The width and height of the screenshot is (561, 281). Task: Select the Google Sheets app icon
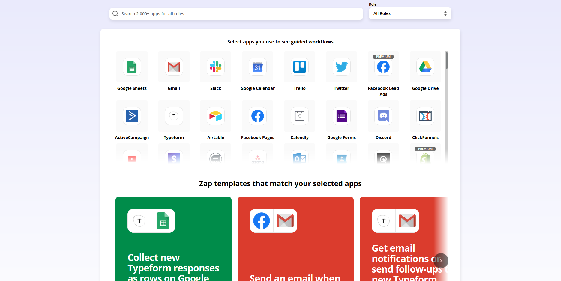(132, 67)
